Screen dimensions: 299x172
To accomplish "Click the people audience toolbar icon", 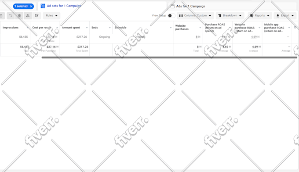I will pyautogui.click(x=28, y=16).
